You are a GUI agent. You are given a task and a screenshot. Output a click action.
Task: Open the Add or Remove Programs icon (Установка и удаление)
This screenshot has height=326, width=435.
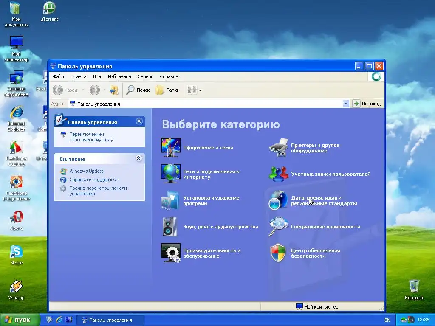tap(170, 200)
